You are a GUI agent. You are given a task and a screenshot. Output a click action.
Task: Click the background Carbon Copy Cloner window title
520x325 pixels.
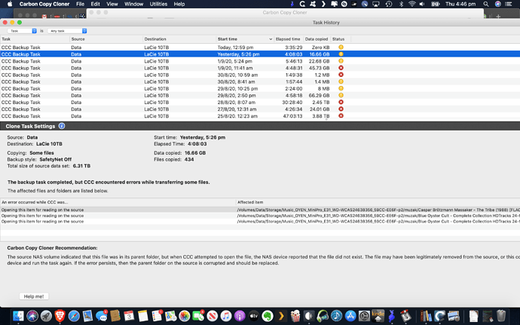point(285,13)
